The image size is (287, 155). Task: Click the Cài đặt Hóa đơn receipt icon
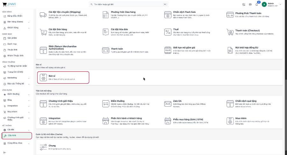pyautogui.click(x=106, y=32)
